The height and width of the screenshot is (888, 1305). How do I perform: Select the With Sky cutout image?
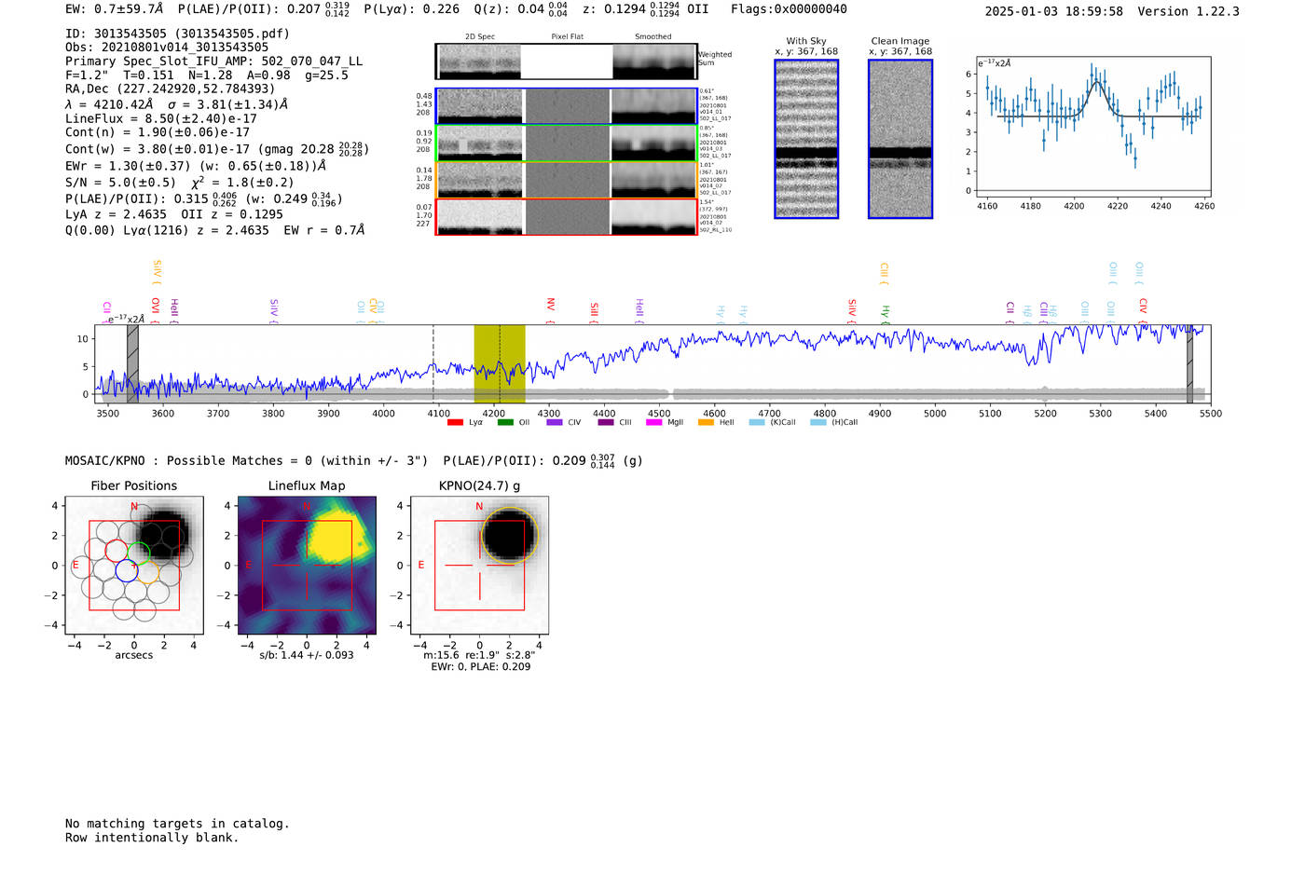click(806, 139)
